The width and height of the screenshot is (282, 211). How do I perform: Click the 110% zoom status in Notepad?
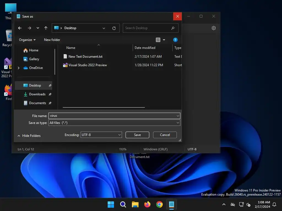click(123, 149)
